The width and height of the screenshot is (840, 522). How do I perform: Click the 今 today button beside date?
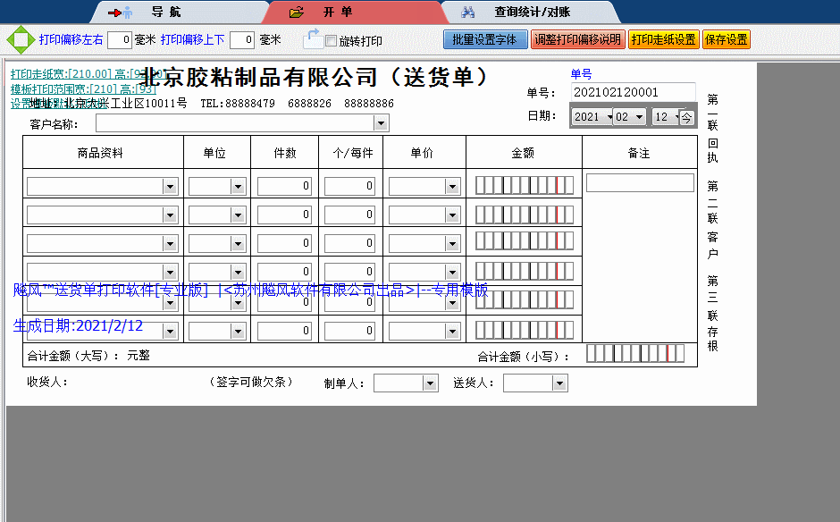[x=686, y=117]
